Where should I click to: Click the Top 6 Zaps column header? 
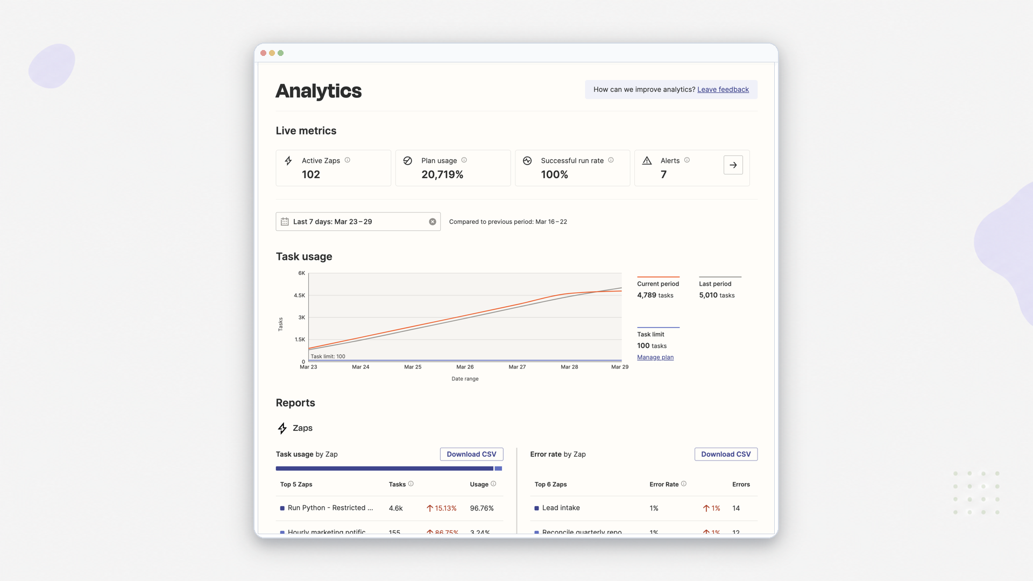point(550,484)
